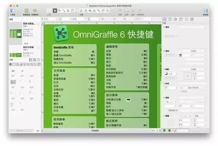This screenshot has width=218, height=146.
Task: Expand tool palette with the left chevron
Action: point(77,11)
